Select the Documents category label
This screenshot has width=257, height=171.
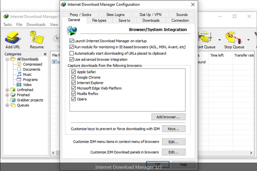[32, 69]
